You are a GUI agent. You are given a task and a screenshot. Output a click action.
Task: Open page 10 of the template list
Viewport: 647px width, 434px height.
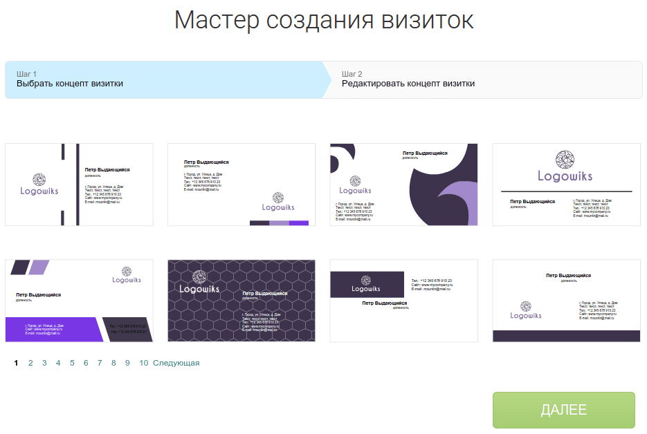coord(143,363)
